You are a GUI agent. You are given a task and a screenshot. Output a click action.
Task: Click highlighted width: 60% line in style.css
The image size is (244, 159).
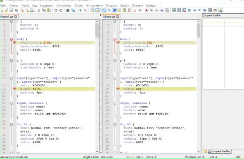[x=158, y=89]
